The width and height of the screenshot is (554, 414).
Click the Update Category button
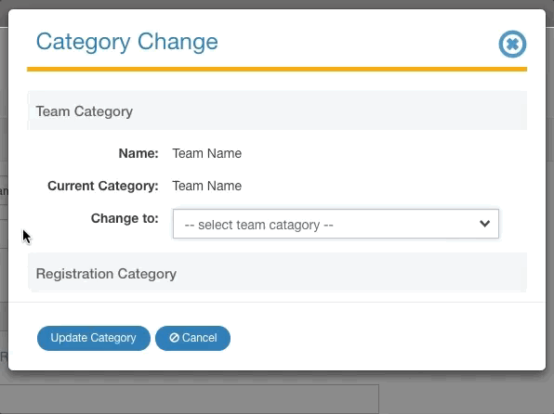tap(94, 338)
